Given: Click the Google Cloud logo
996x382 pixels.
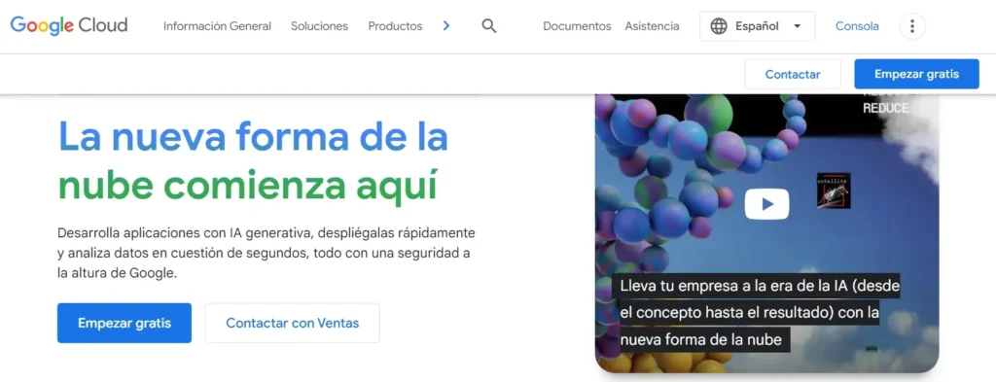Looking at the screenshot, I should pyautogui.click(x=69, y=25).
